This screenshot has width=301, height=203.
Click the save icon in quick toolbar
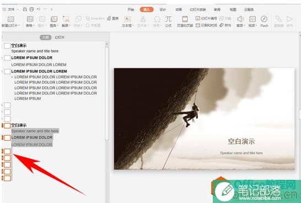(25, 9)
